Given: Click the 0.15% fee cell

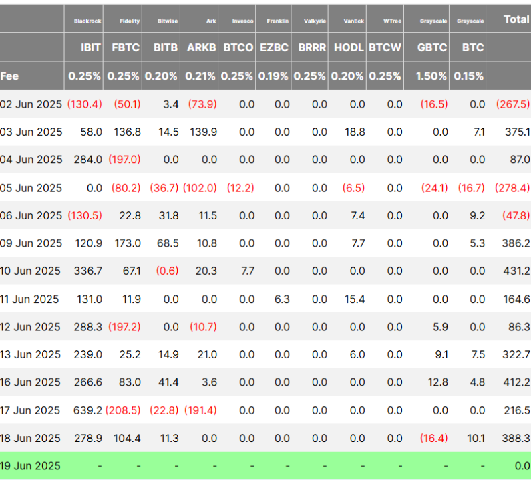Looking at the screenshot, I should tap(468, 76).
